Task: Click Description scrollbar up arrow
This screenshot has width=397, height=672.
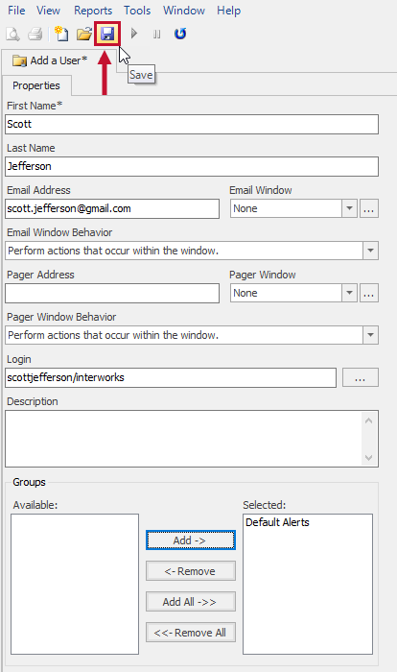Action: (x=369, y=420)
